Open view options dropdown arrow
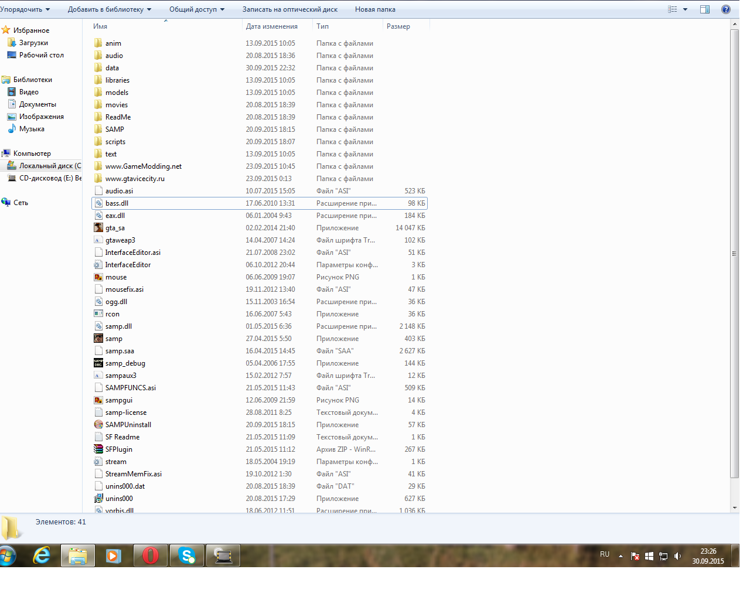 pos(685,9)
